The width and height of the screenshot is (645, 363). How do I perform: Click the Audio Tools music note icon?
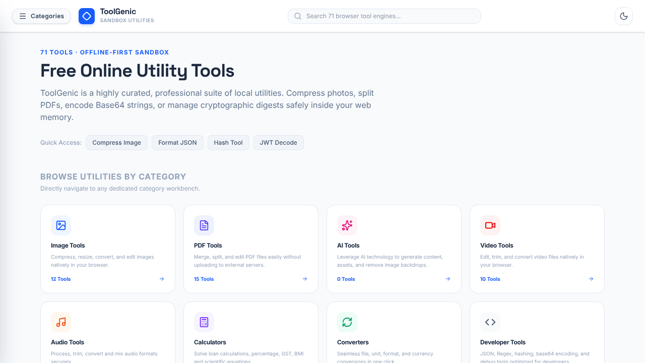(x=61, y=322)
